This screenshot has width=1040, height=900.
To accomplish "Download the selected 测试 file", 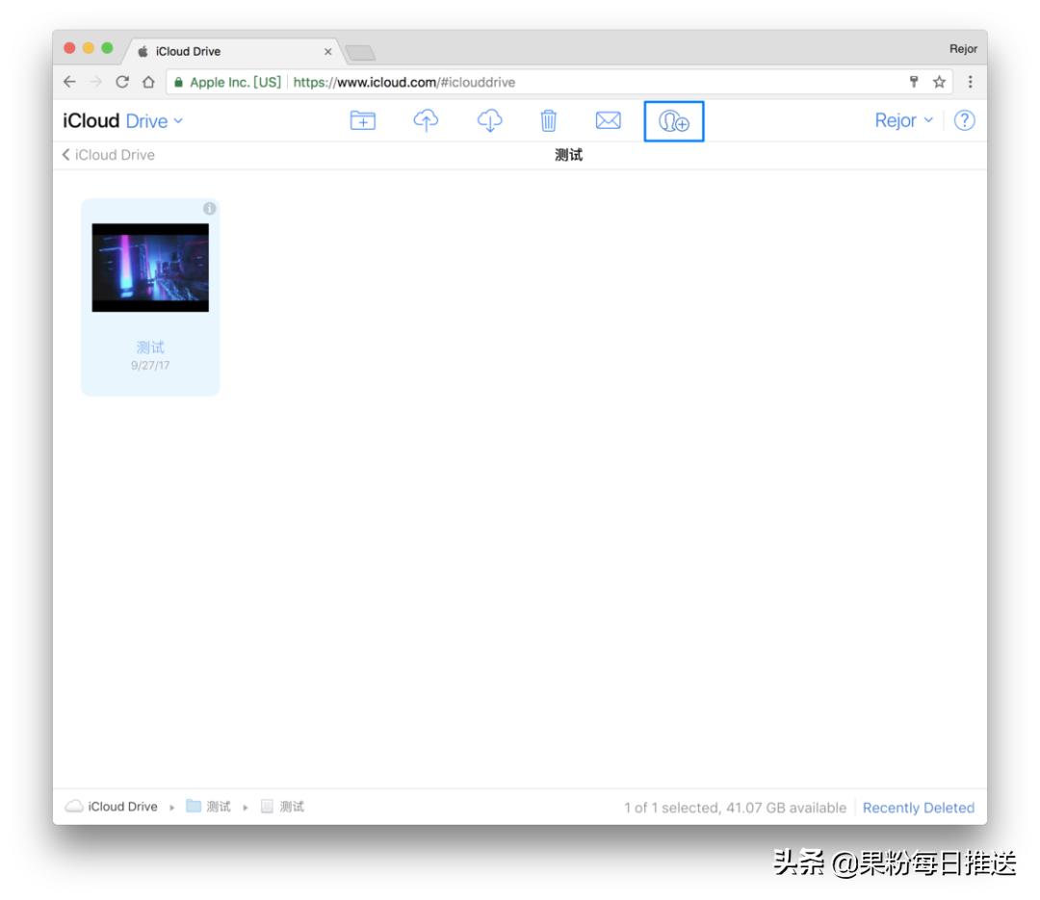I will pos(490,120).
